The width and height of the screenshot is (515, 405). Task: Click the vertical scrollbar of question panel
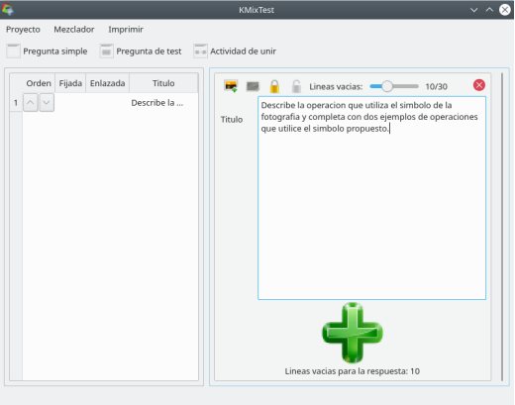(x=502, y=227)
